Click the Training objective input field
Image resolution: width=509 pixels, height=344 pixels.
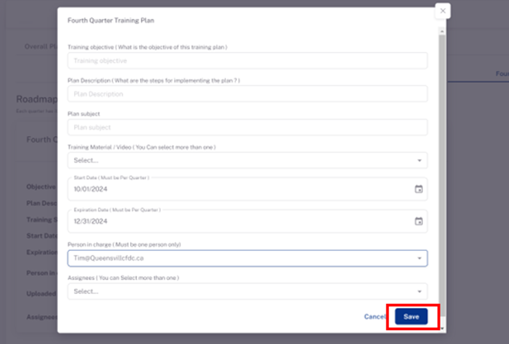247,61
